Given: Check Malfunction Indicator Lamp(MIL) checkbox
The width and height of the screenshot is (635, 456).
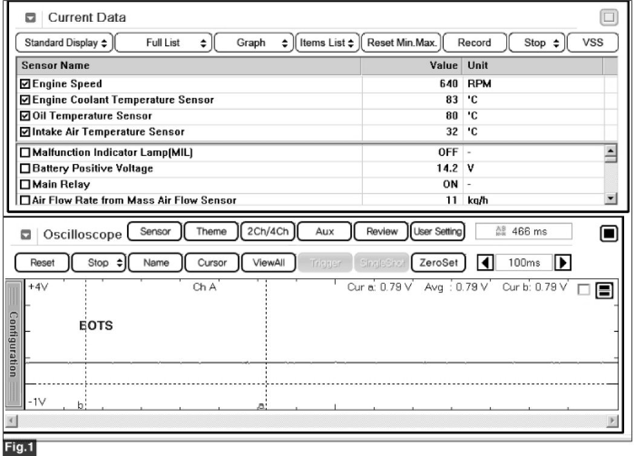Looking at the screenshot, I should pyautogui.click(x=25, y=152).
